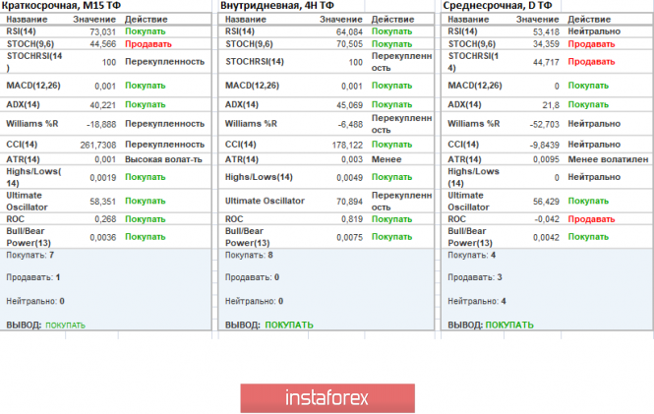This screenshot has height=414, width=654.
Task: Click Williams %R value -18,888
Action: (x=101, y=124)
